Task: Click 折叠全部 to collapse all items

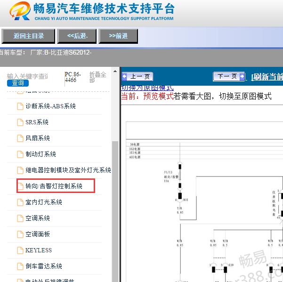Action: click(x=97, y=77)
